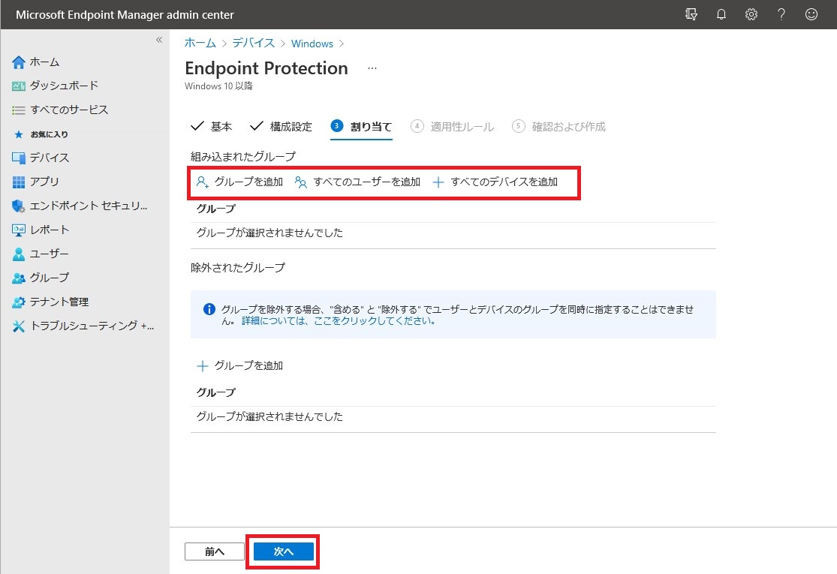Open レポート in the sidebar
This screenshot has width=837, height=574.
pos(50,230)
